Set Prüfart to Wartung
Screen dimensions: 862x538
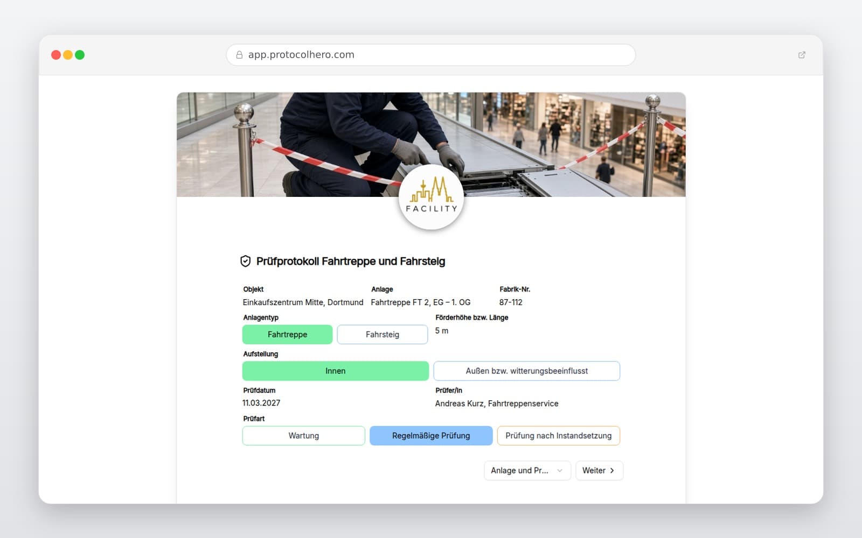[304, 436]
